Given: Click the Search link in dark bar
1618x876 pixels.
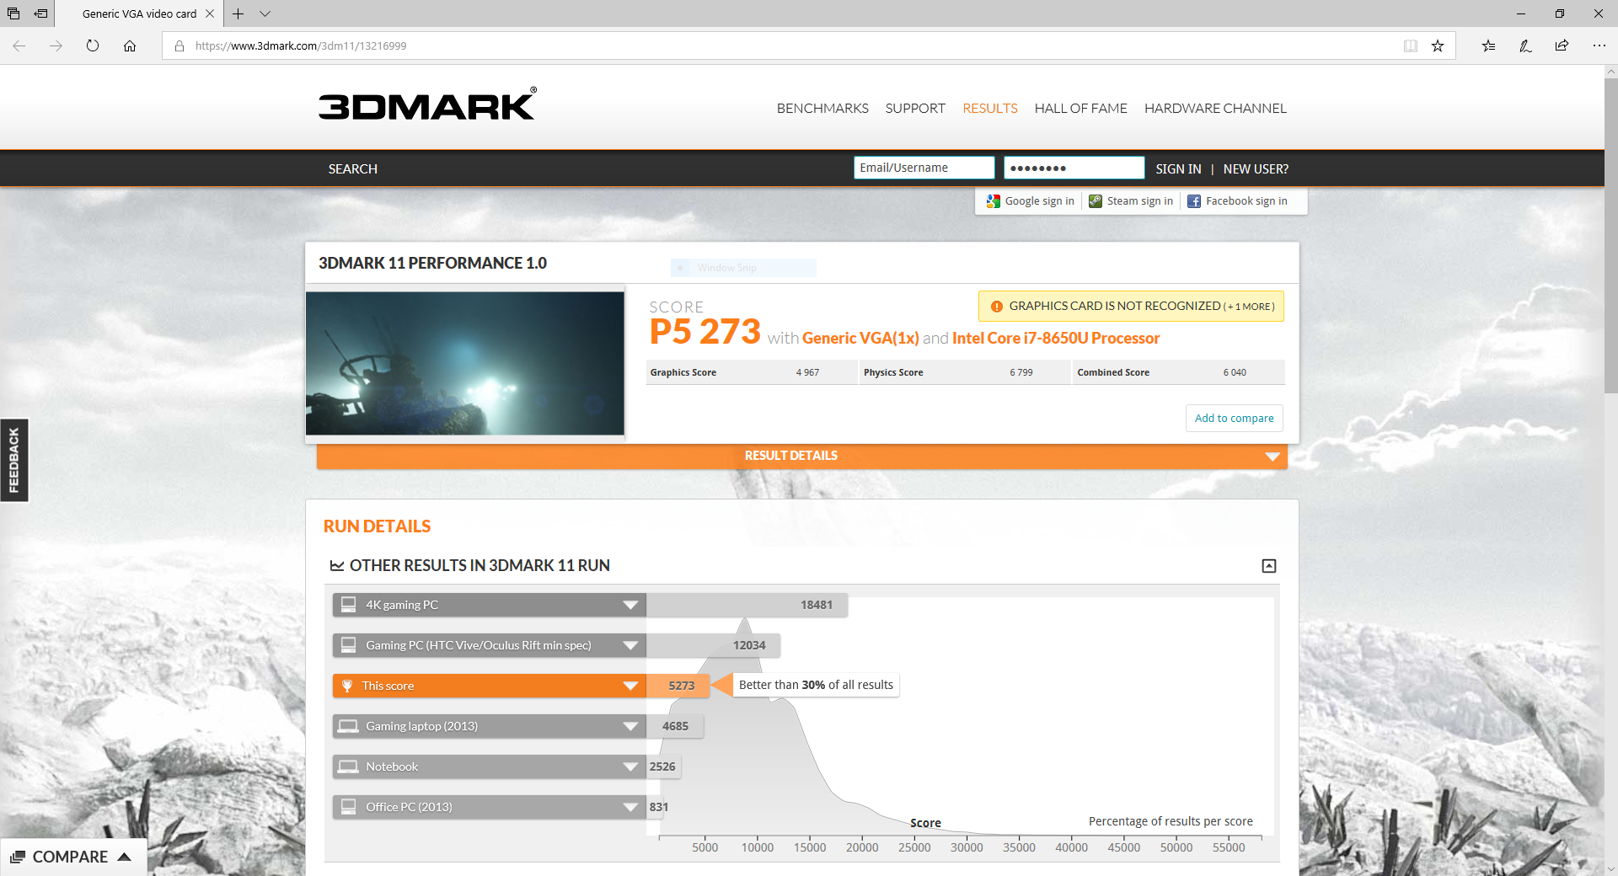Looking at the screenshot, I should (353, 169).
